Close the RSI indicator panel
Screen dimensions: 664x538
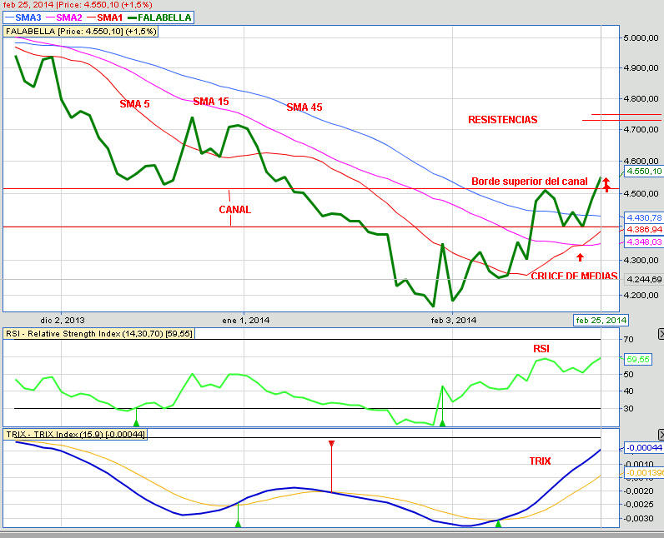[x=660, y=334]
